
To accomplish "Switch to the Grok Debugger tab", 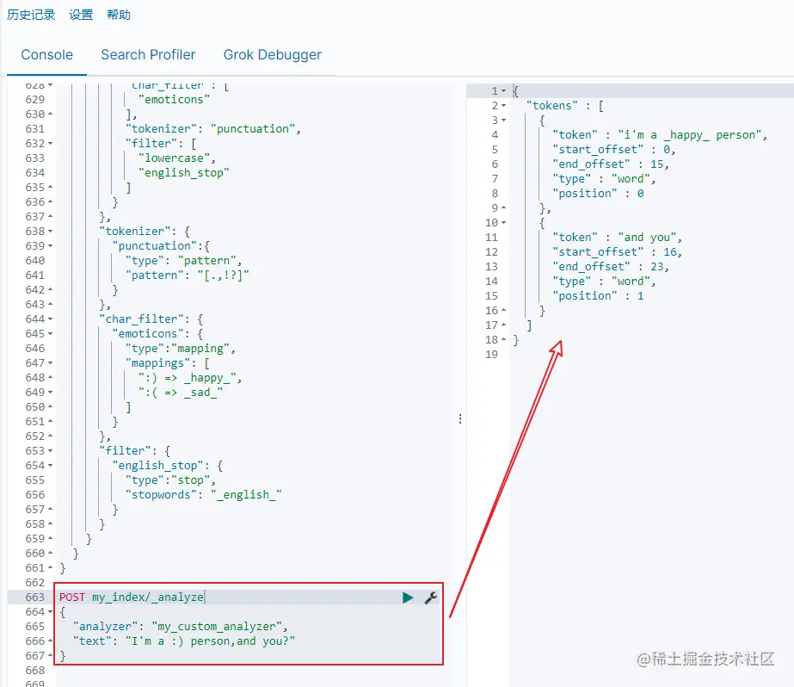I will pos(273,55).
